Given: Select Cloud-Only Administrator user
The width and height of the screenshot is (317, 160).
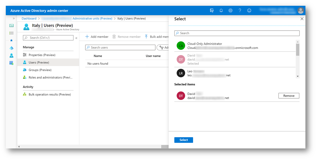Looking at the screenshot, I should [x=235, y=46].
